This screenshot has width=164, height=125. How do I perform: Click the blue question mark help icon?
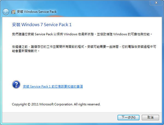(x=16, y=84)
